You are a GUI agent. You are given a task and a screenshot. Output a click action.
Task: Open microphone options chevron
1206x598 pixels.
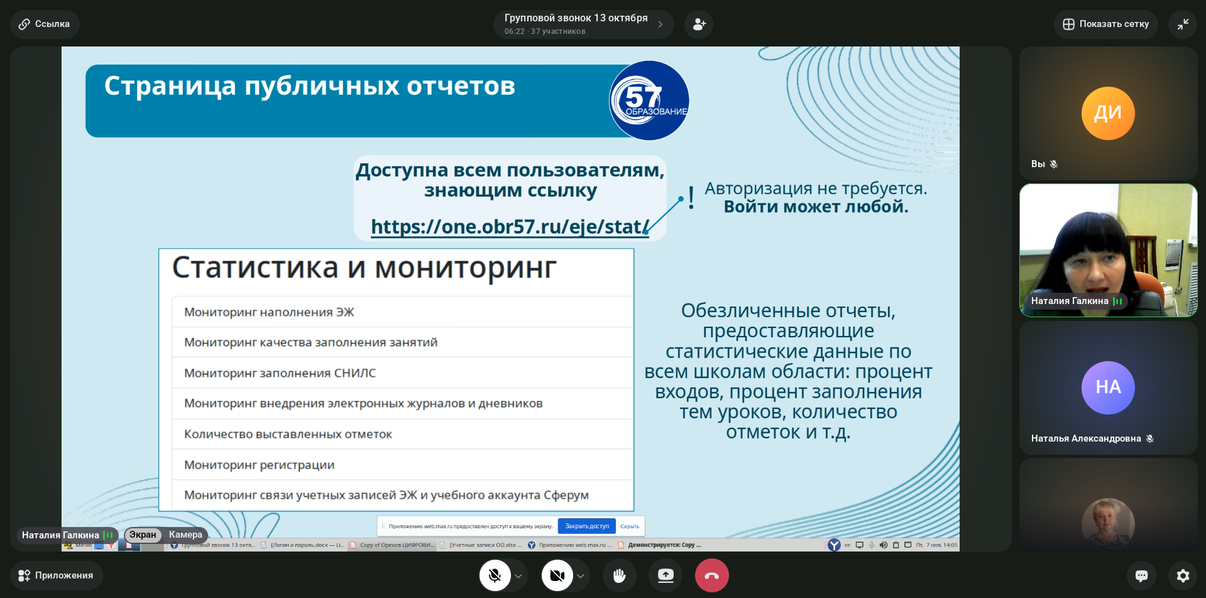(518, 576)
